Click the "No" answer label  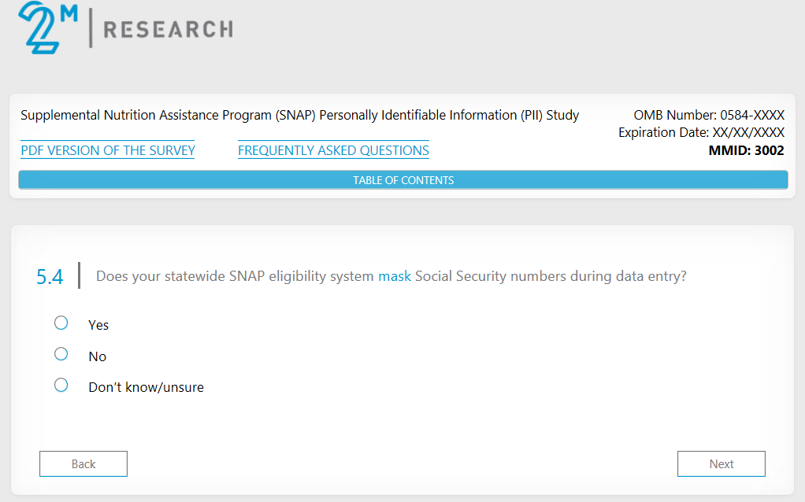pos(98,356)
